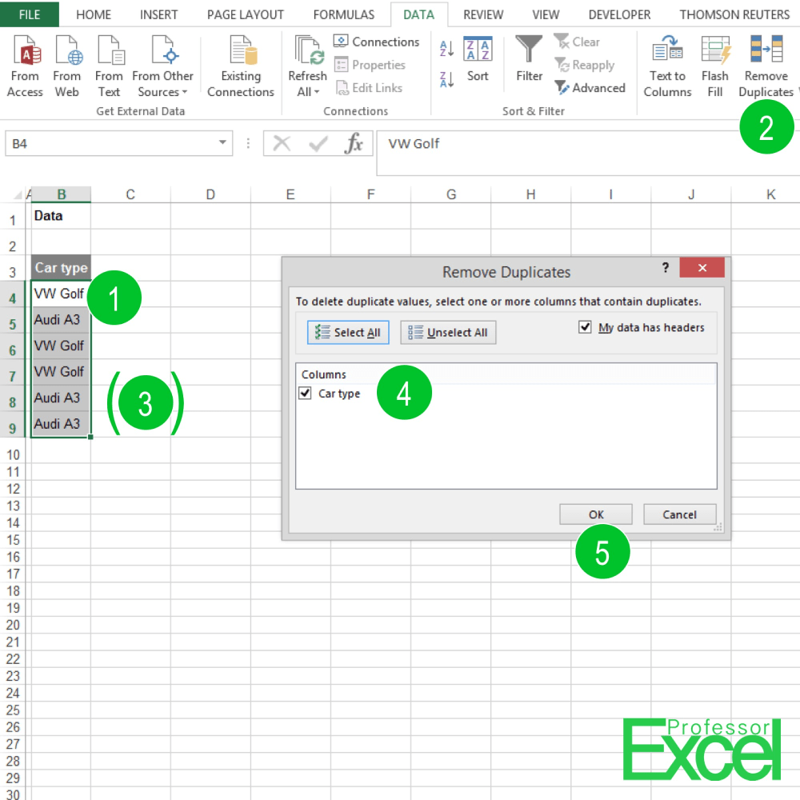Select cell B7 with VW Golf
Viewport: 800px width, 800px height.
coord(62,372)
